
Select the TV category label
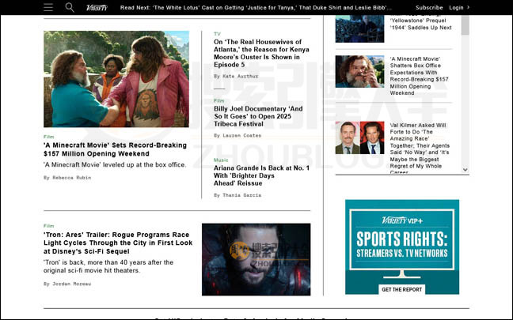click(217, 34)
